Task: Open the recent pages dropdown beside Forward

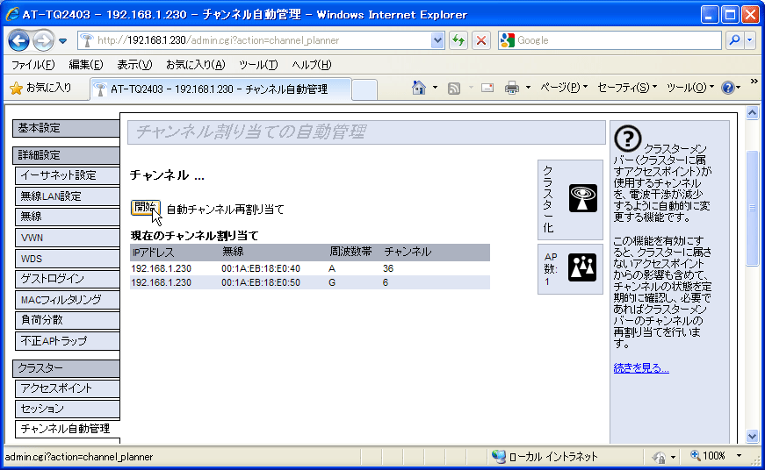Action: [x=63, y=41]
